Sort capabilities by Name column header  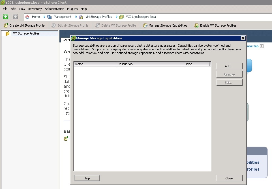pyautogui.click(x=95, y=64)
